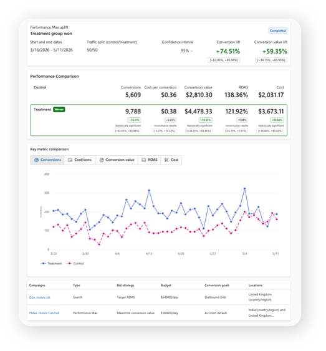Open the Cost metric tab
Image resolution: width=326 pixels, height=351 pixels.
171,160
